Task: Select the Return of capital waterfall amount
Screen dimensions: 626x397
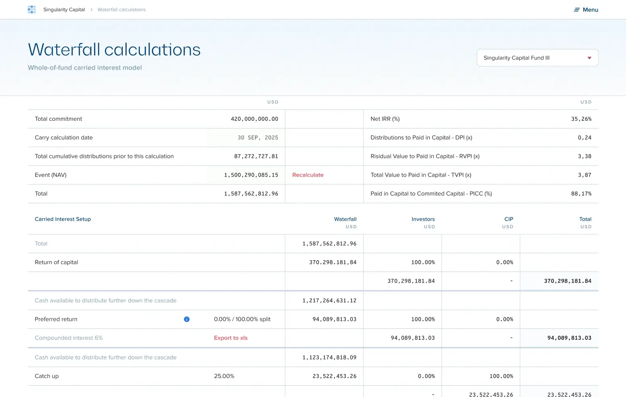Action: [x=333, y=263]
